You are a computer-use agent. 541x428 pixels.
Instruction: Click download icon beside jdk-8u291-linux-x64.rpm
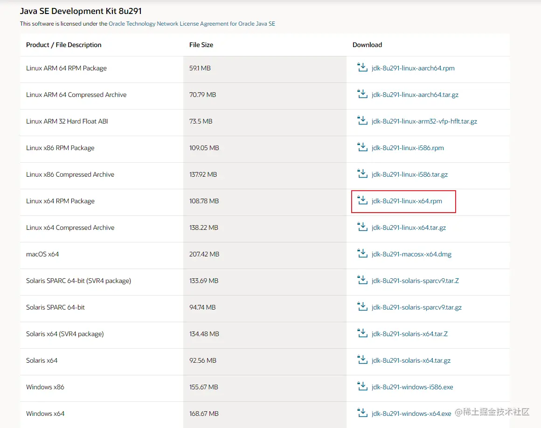362,200
